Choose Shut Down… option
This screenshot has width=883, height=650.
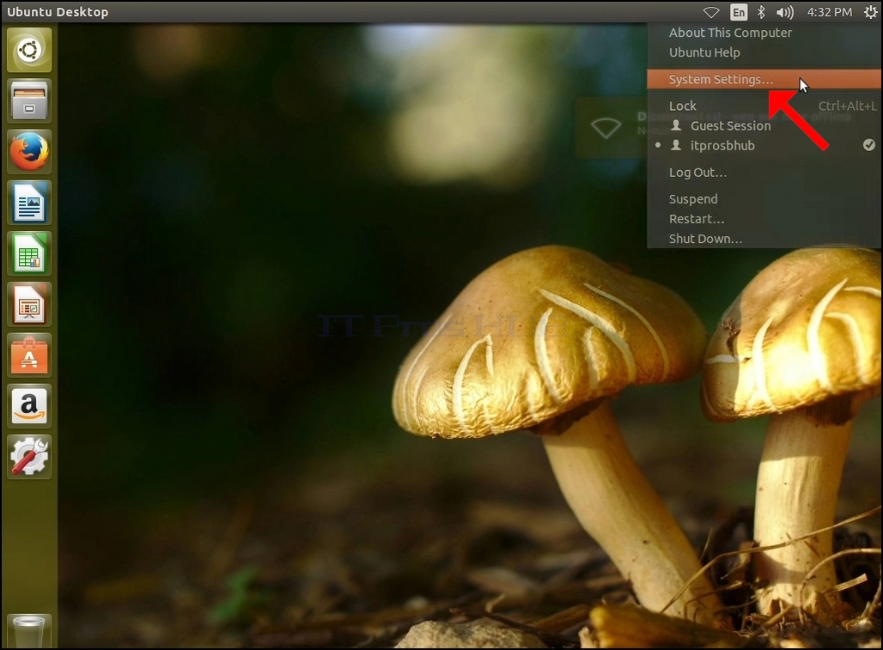(x=764, y=239)
